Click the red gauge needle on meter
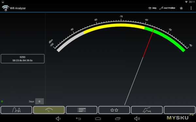 click(149, 43)
